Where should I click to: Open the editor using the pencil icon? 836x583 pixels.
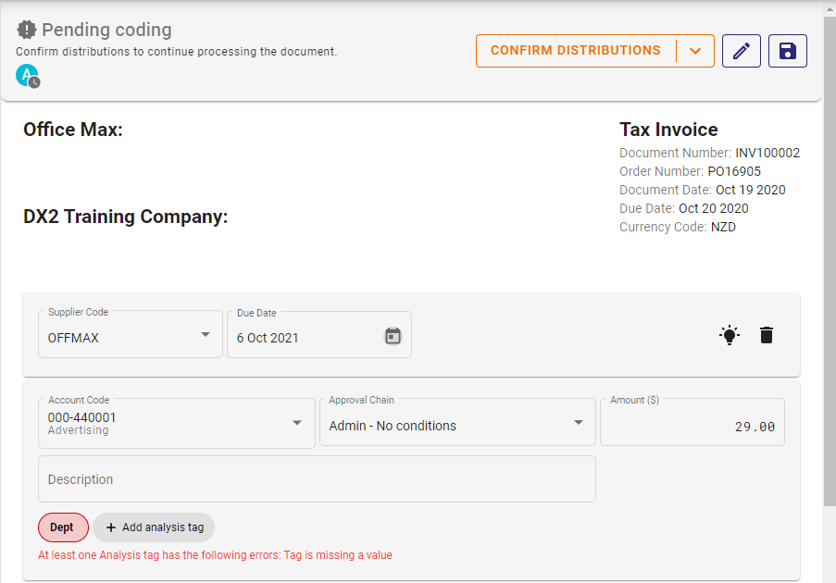741,51
